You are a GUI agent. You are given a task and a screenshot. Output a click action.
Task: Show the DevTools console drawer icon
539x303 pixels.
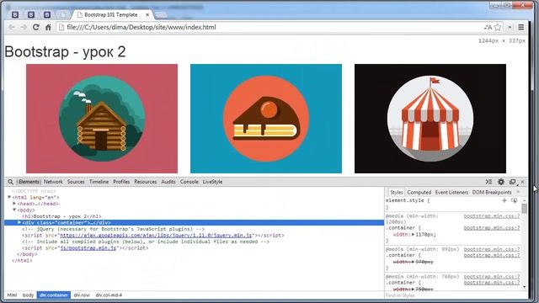488,182
